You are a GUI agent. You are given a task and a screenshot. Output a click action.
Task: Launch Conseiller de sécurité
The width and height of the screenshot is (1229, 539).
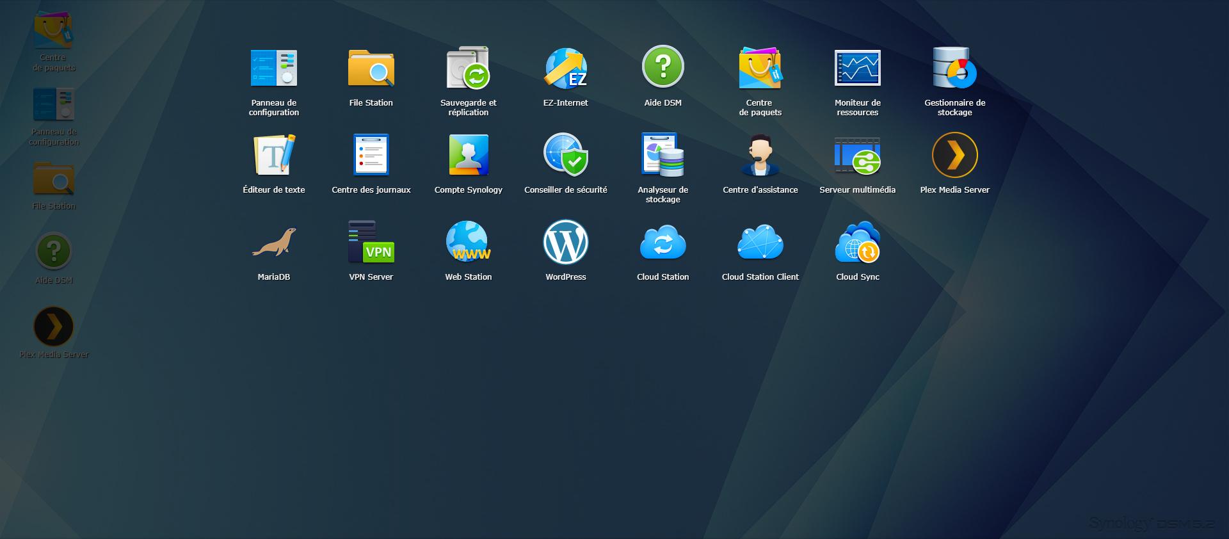pyautogui.click(x=565, y=155)
